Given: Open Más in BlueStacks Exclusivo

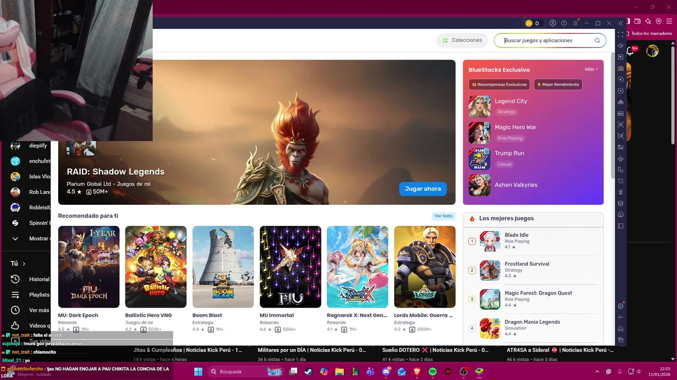Looking at the screenshot, I should (x=591, y=69).
